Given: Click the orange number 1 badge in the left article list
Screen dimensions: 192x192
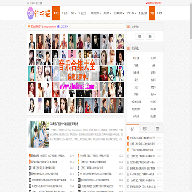Looking at the screenshot, I should (x=30, y=156).
